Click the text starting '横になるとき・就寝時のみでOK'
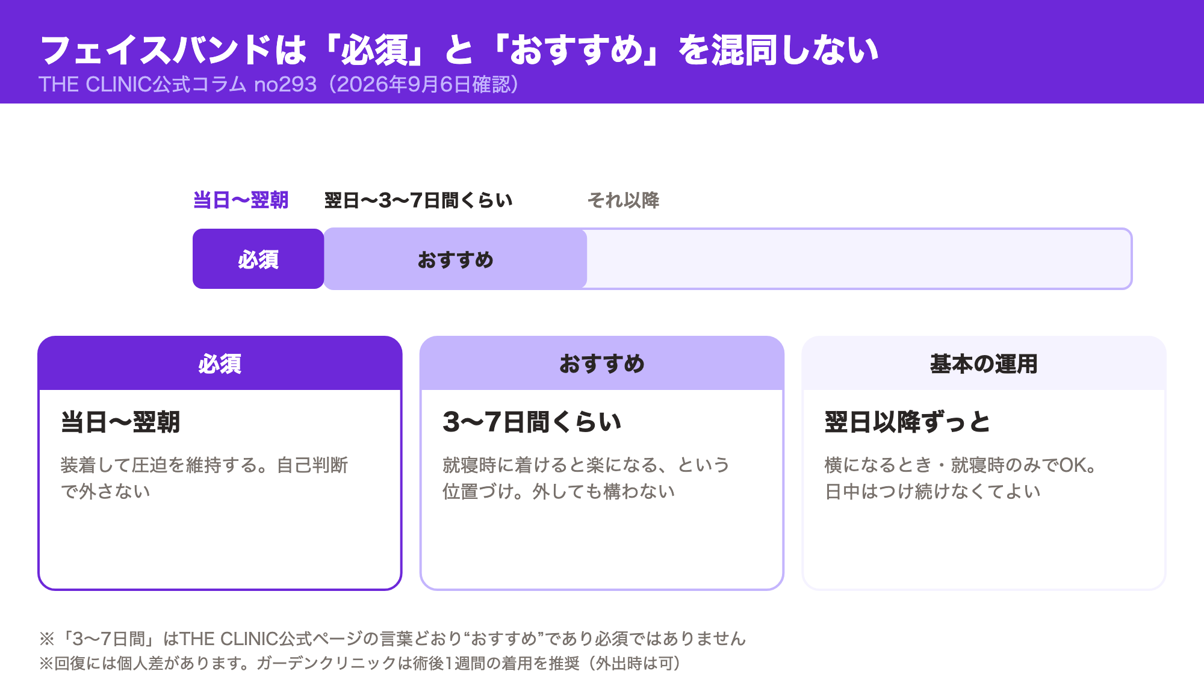 tap(961, 478)
